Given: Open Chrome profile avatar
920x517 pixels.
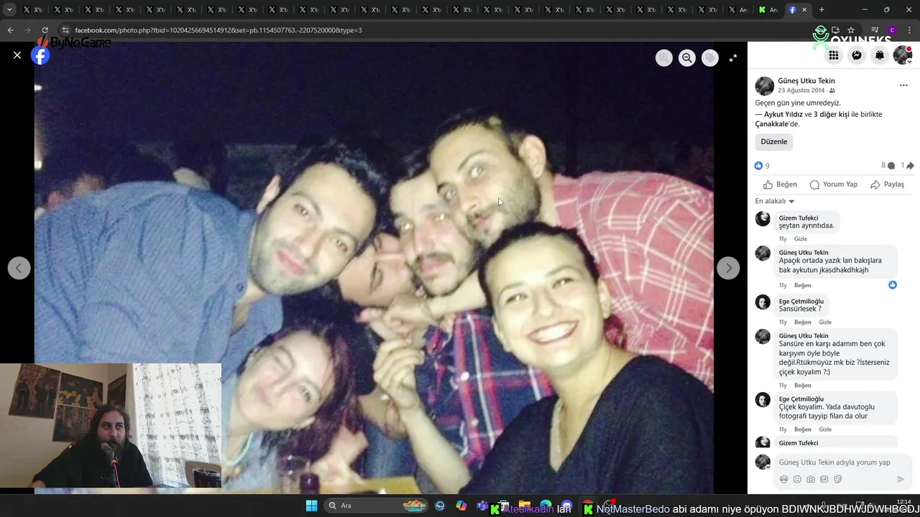Looking at the screenshot, I should (892, 30).
